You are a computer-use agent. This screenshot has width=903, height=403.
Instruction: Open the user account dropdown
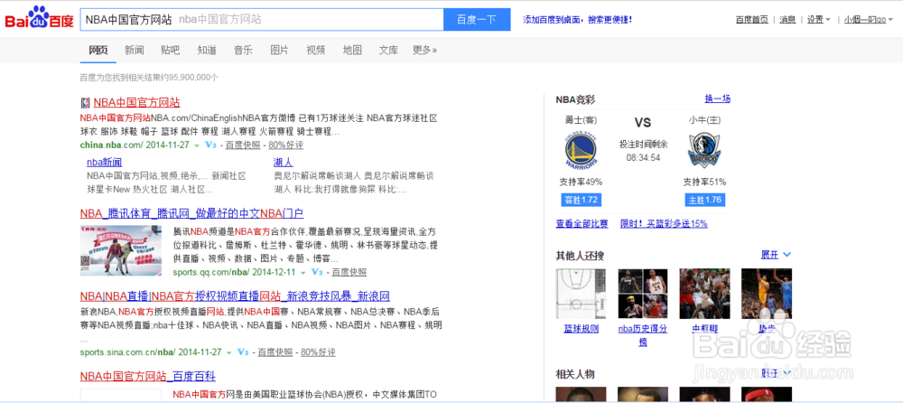869,19
